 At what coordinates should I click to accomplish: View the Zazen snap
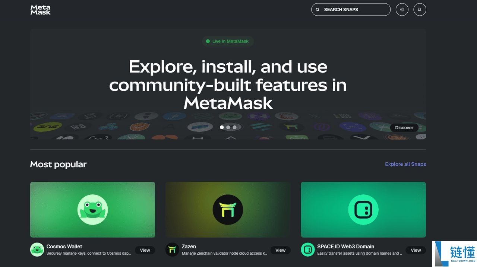pos(280,250)
